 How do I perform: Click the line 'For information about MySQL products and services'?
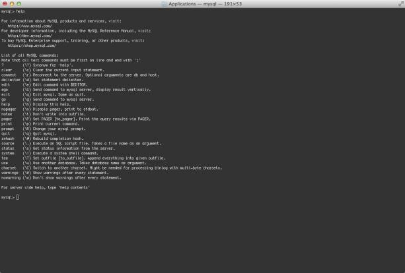pos(61,21)
